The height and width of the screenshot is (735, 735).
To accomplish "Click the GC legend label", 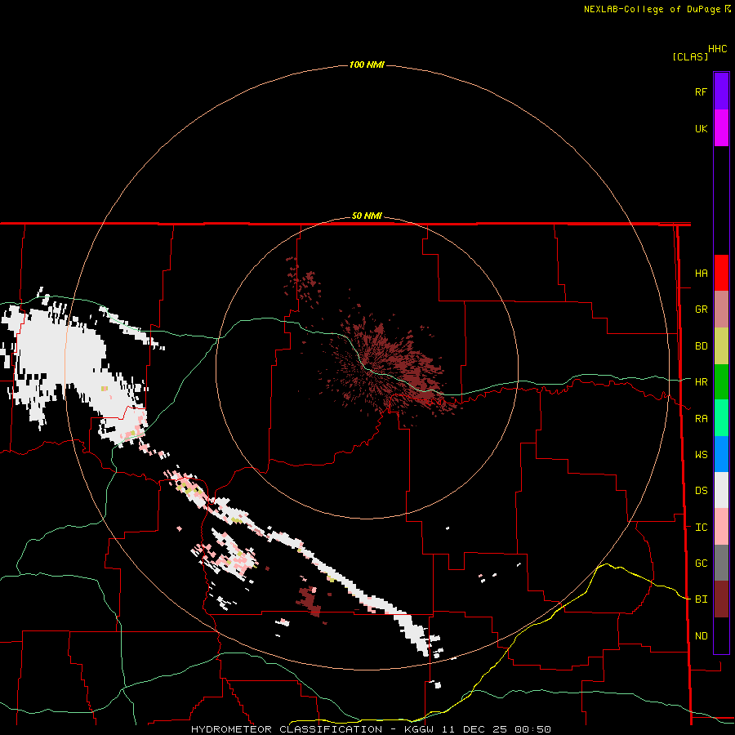I will pos(702,563).
